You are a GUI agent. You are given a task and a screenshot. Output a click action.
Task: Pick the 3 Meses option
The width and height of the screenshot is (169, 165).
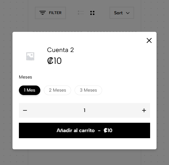[88, 90]
